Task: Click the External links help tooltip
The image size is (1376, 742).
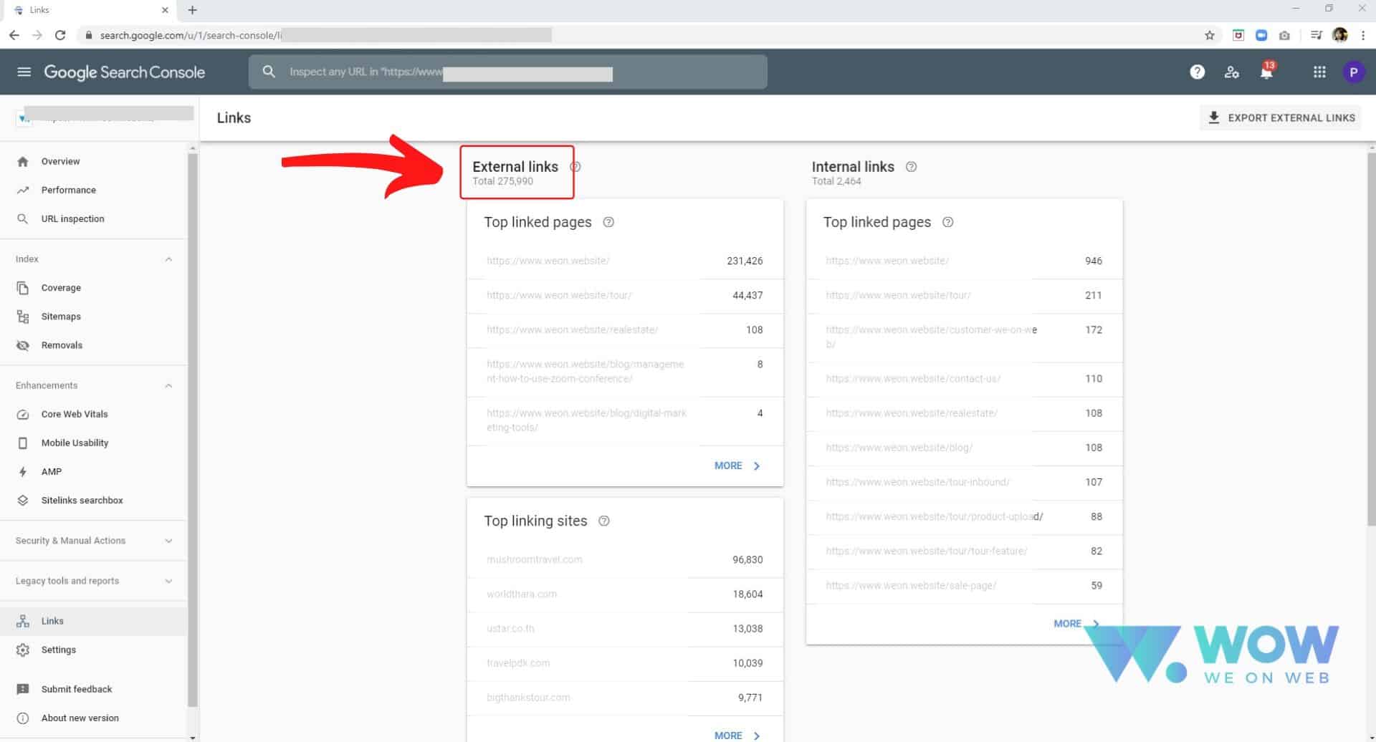Action: point(575,166)
